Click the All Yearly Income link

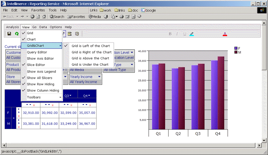tap(83, 82)
